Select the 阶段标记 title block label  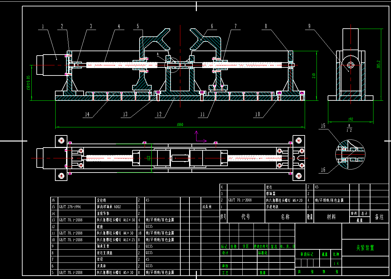tap(307, 254)
